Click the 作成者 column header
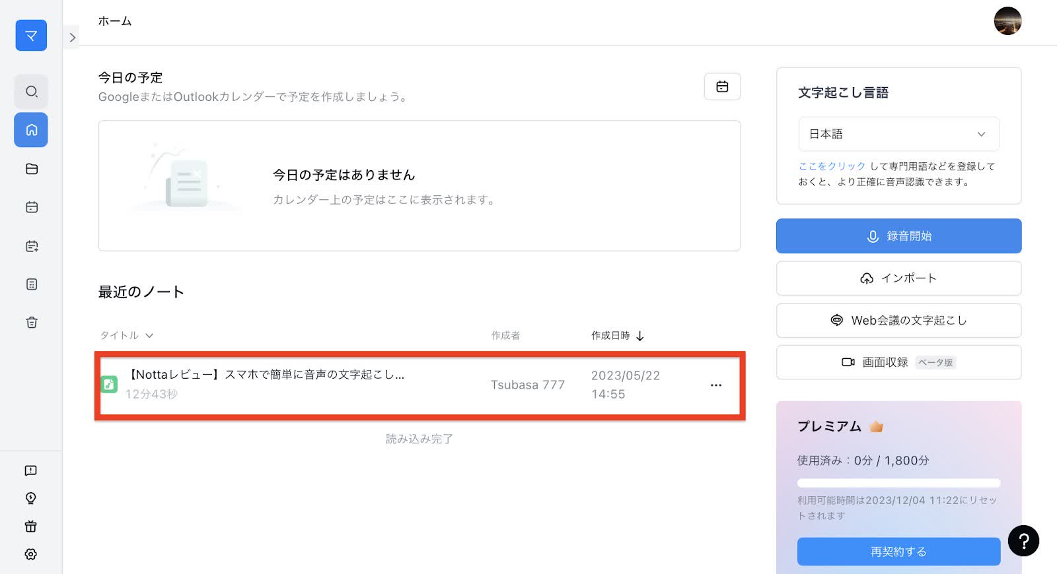Image resolution: width=1057 pixels, height=574 pixels. pyautogui.click(x=505, y=336)
